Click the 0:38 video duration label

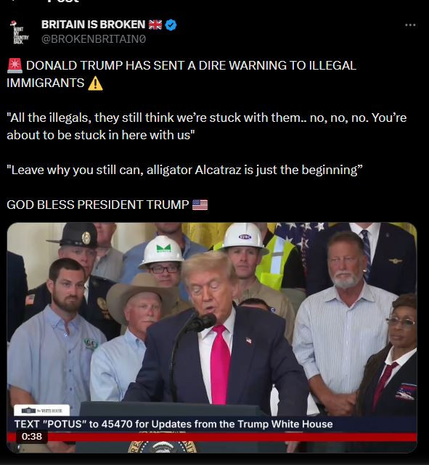pos(32,437)
